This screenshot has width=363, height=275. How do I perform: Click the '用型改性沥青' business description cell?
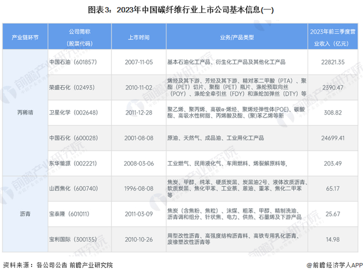pos(237,239)
